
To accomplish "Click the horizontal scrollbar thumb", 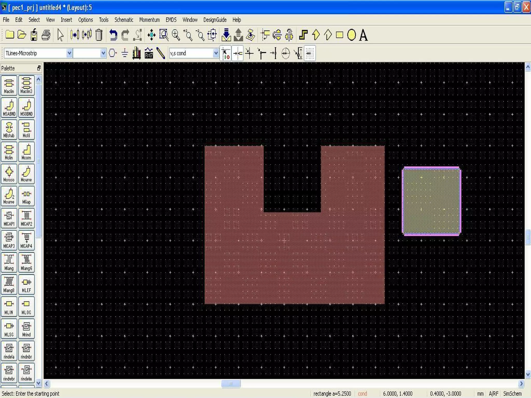I will pos(231,383).
